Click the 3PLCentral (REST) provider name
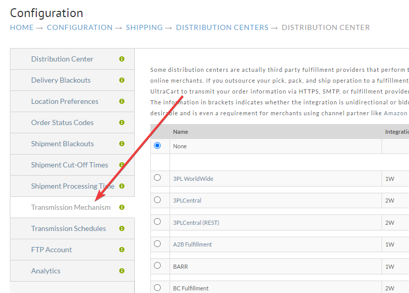Image resolution: width=409 pixels, height=293 pixels. pos(196,223)
